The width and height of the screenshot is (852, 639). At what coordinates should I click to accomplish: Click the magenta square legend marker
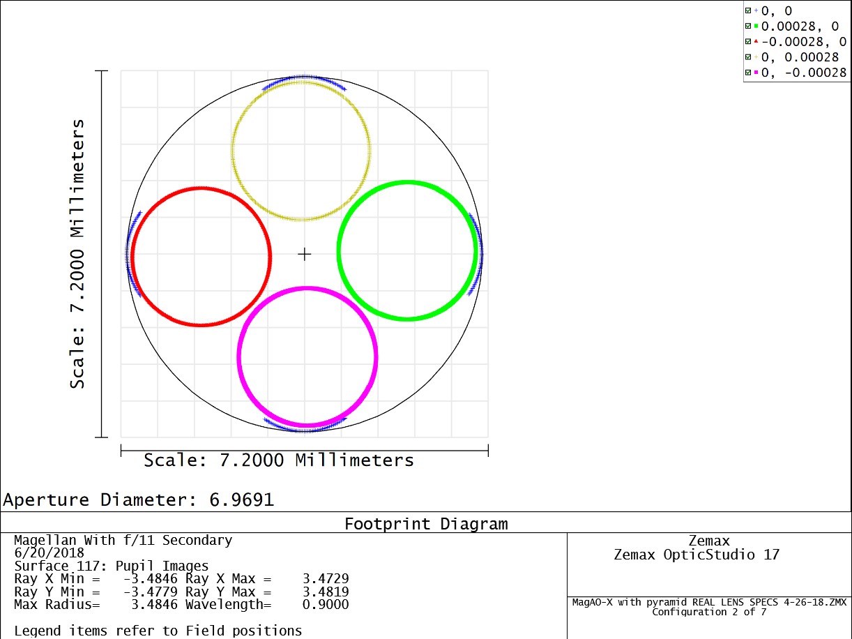(756, 73)
